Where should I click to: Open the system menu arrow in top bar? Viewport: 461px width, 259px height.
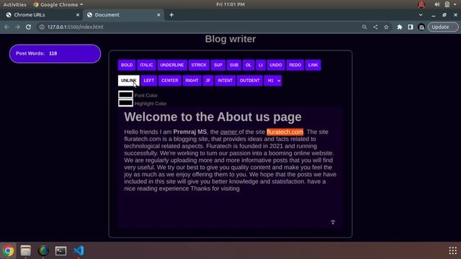[x=455, y=4]
